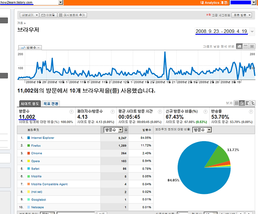The height and width of the screenshot is (214, 258).
Task: Switch to table view icon
Action: (x=236, y=103)
